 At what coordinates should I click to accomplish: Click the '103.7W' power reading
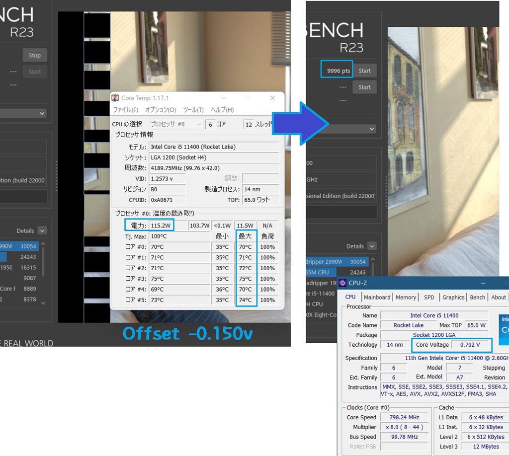point(199,226)
